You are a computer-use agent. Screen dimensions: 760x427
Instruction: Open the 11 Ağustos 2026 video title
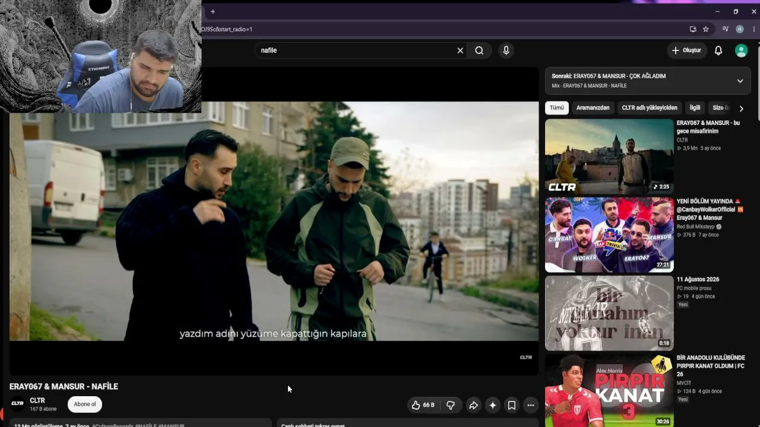point(698,279)
